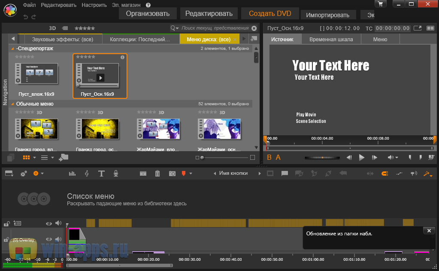Click the camera snapshot icon
Viewport: 439px width, 271px height.
172,174
